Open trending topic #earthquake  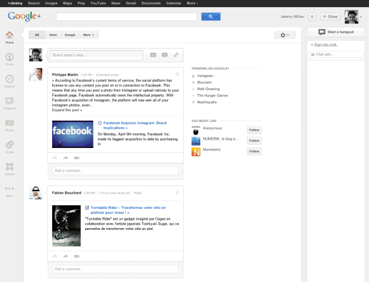click(207, 102)
